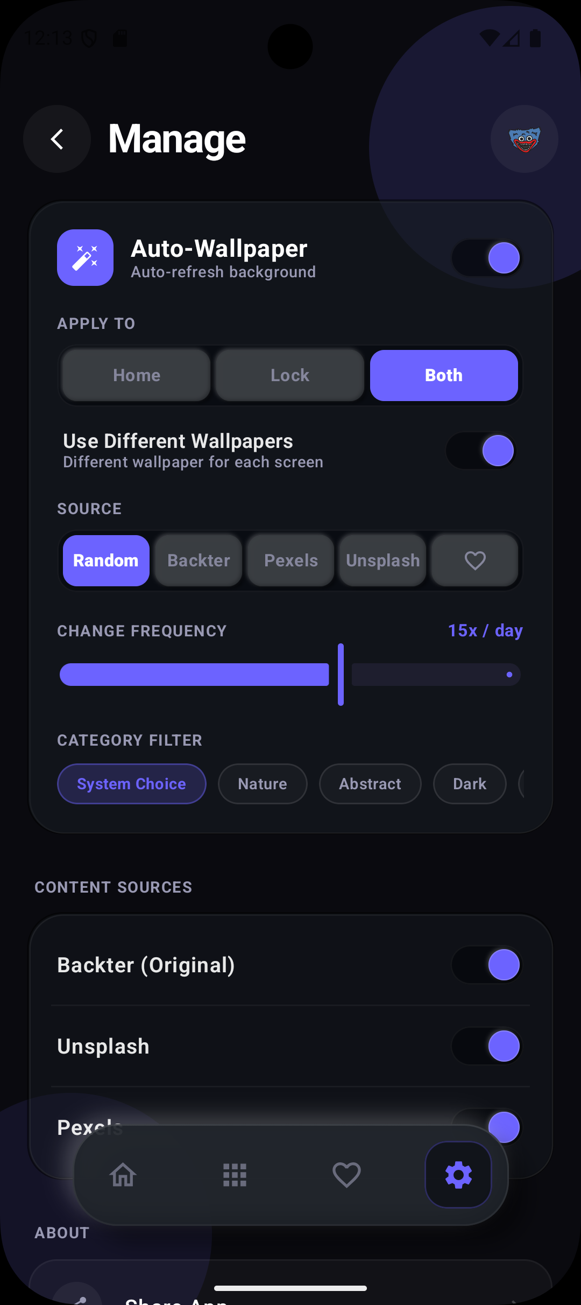Toggle the Unsplash content source switch
The height and width of the screenshot is (1305, 581).
(x=487, y=1046)
